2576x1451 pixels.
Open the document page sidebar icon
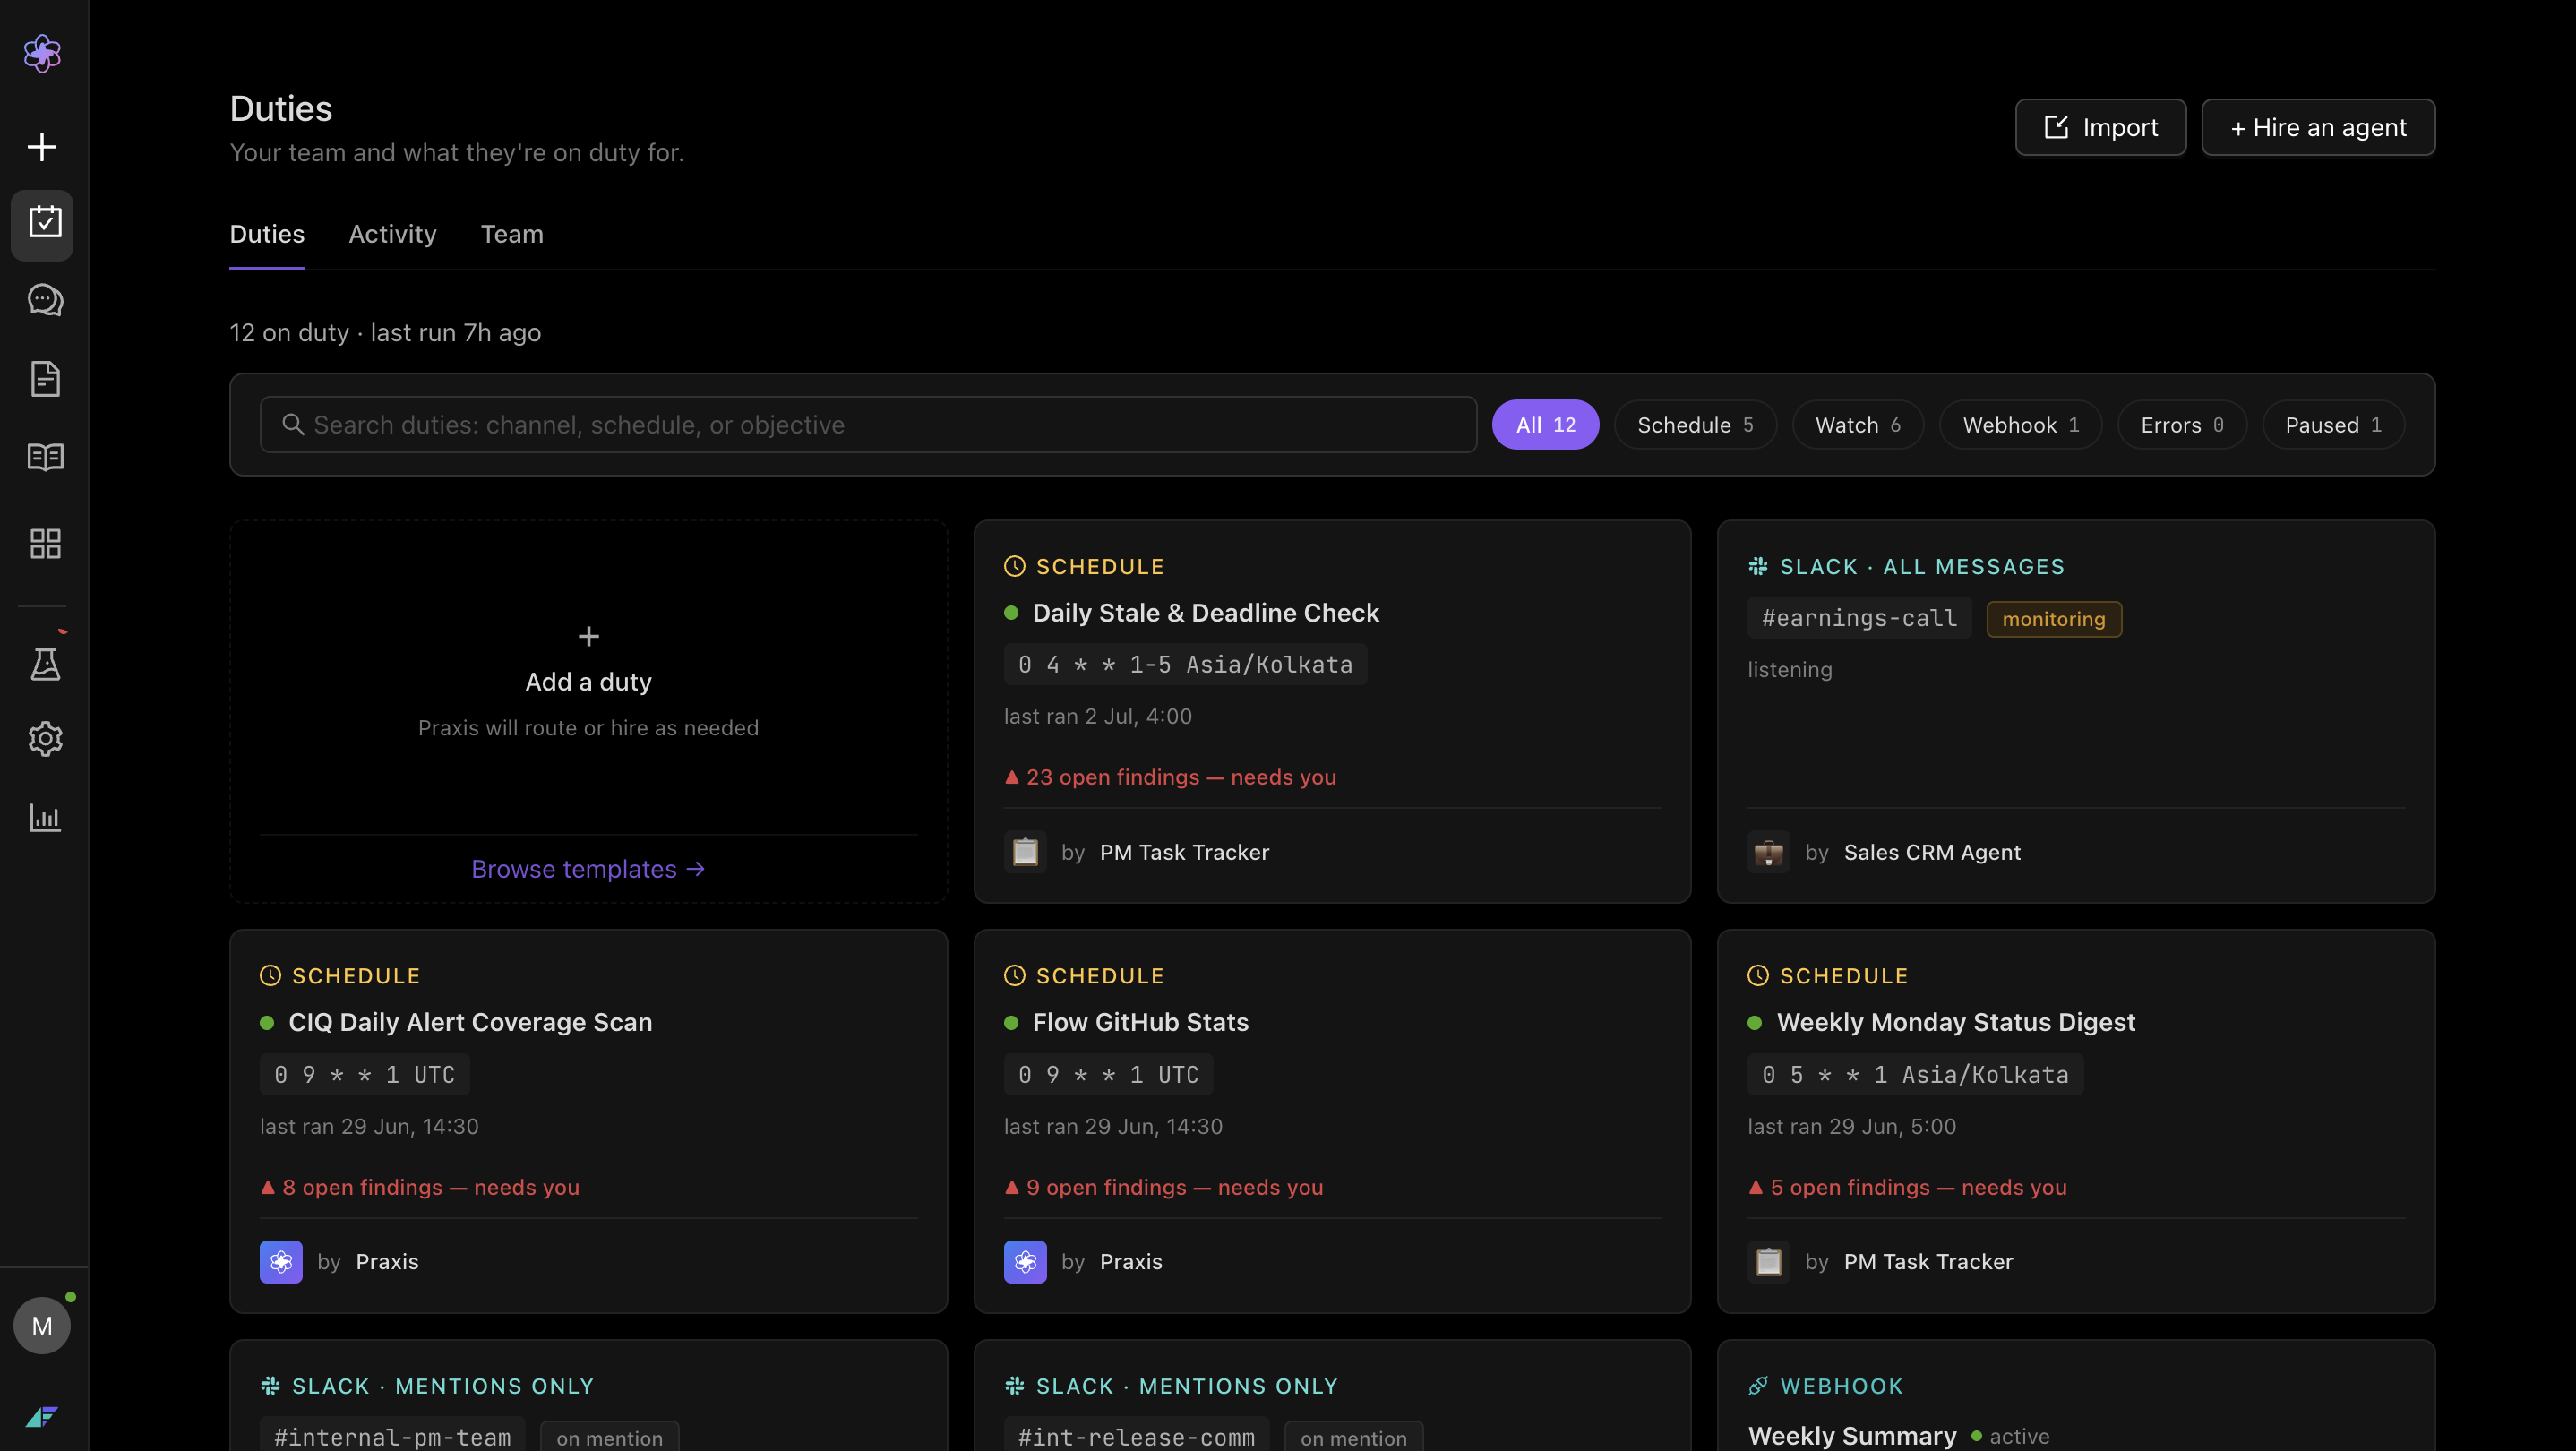[x=45, y=379]
